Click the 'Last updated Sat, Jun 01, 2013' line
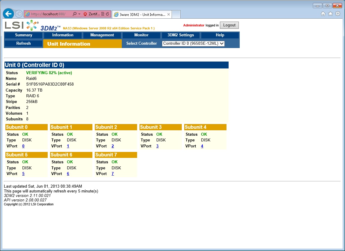 [43, 186]
